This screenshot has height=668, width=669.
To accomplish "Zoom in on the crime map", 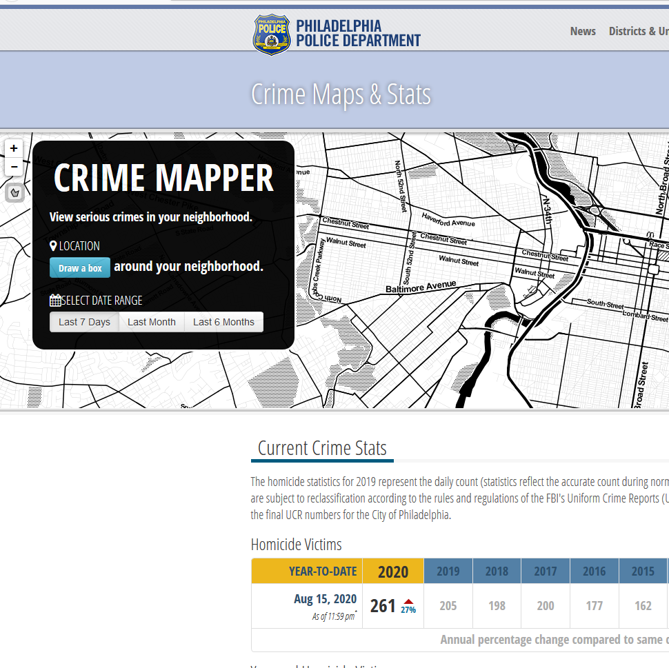I will click(x=14, y=148).
